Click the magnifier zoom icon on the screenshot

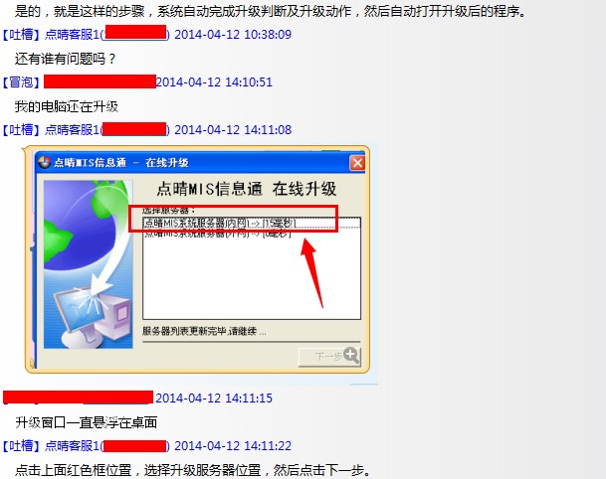click(x=351, y=355)
